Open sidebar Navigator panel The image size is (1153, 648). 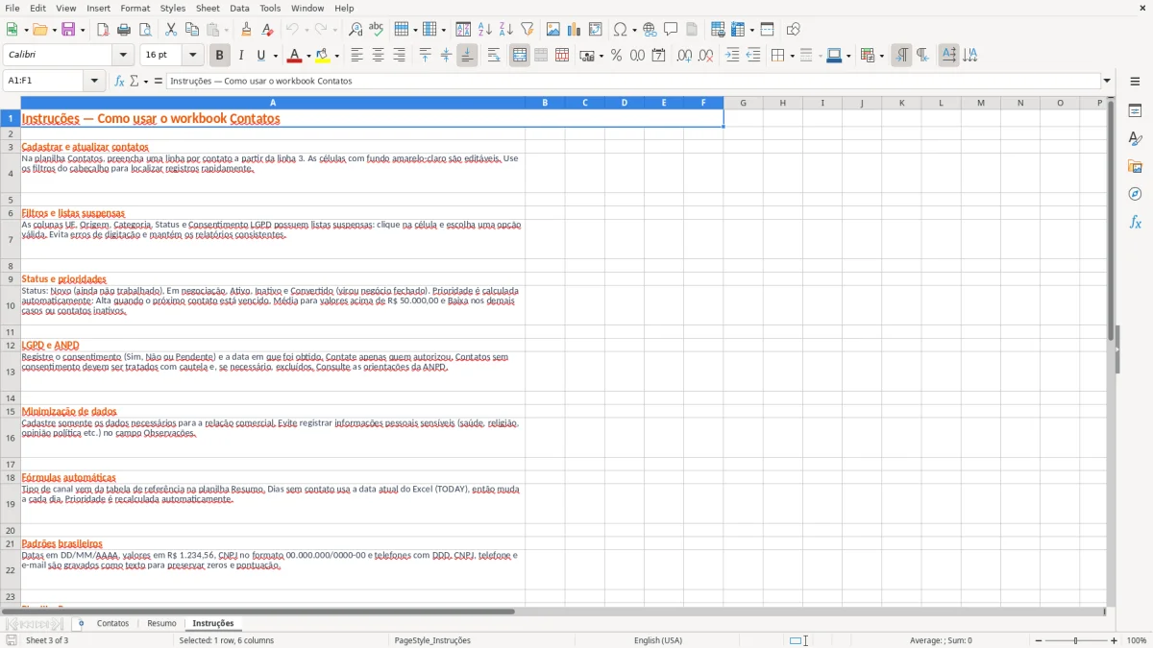point(1135,195)
